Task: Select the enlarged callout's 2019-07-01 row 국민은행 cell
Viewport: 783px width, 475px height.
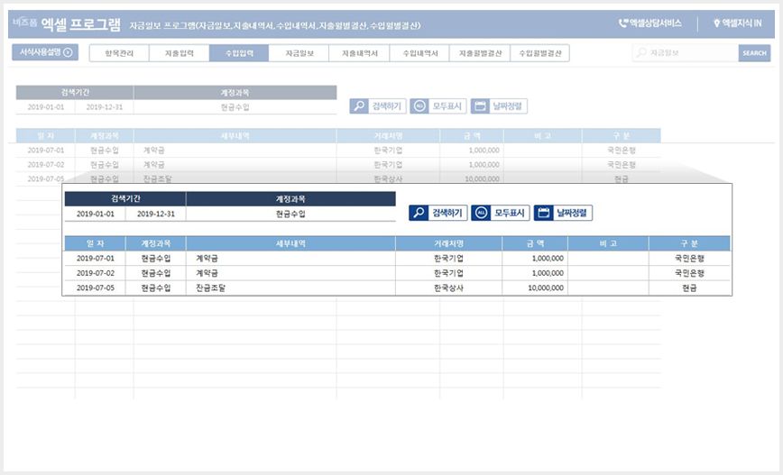Action: pos(689,259)
